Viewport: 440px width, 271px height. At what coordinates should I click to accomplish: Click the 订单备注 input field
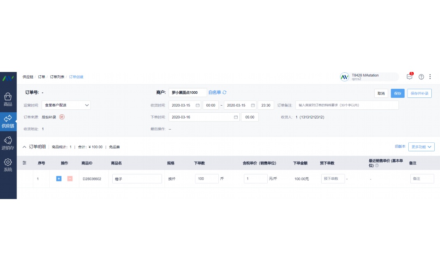coord(346,105)
